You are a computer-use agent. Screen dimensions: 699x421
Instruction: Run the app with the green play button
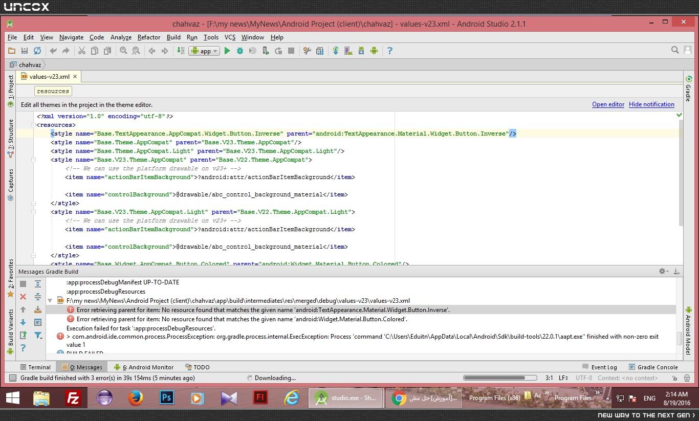(x=227, y=51)
